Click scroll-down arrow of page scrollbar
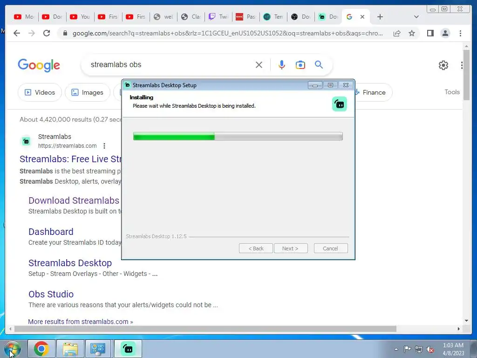This screenshot has height=358, width=477. pos(466,320)
